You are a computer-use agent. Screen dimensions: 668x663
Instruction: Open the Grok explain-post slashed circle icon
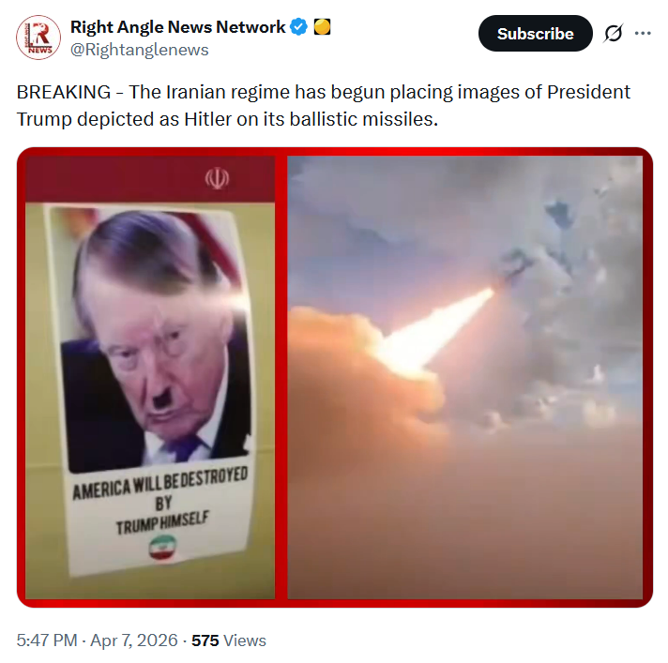tap(613, 33)
